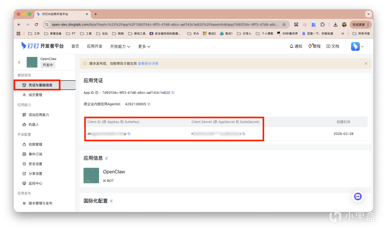Open the 售后2 bookmark
Screen dimensions: 387x230
209,34
